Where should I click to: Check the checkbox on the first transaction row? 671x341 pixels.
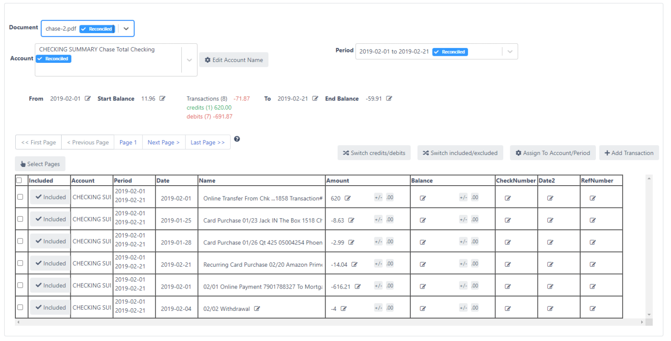click(x=20, y=197)
